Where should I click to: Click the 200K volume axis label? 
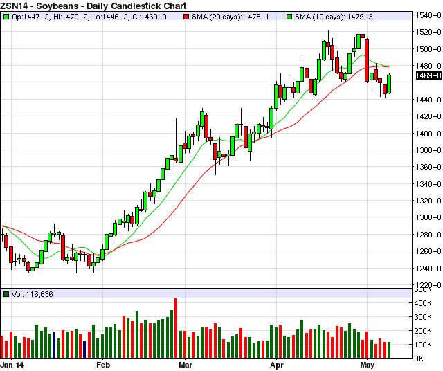click(423, 331)
